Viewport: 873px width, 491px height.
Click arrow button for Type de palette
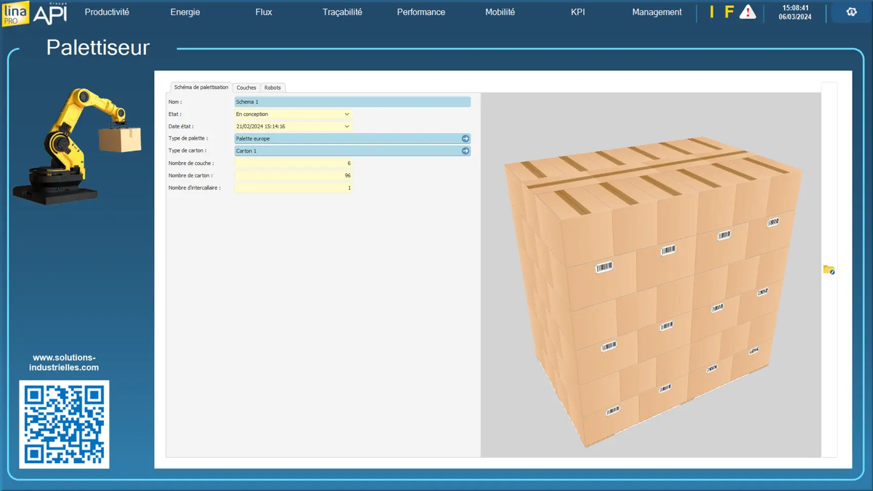[x=465, y=139]
